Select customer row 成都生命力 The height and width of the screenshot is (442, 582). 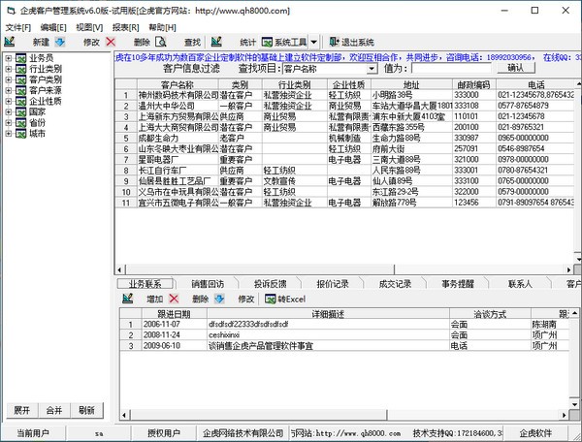[345, 139]
